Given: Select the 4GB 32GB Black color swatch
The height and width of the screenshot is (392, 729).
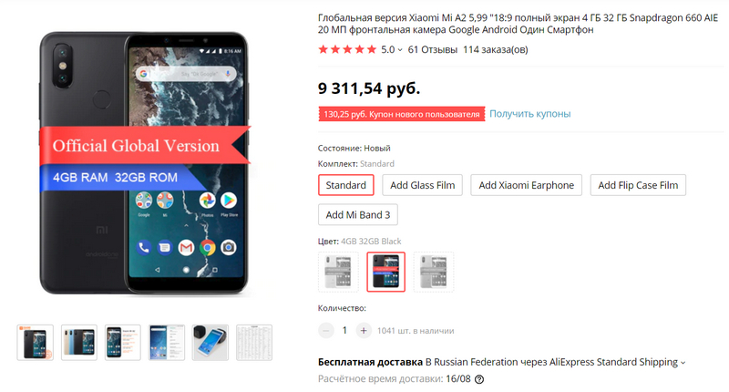Looking at the screenshot, I should coord(385,272).
